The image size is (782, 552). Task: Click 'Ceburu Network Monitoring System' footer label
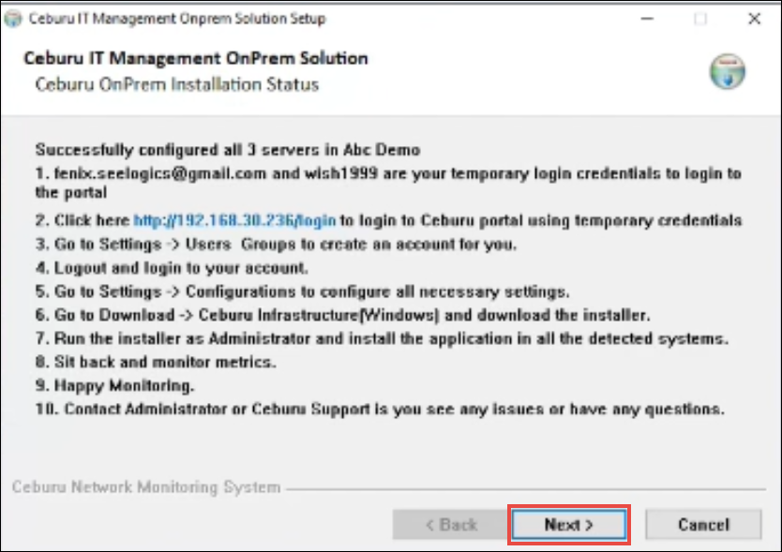coord(146,486)
